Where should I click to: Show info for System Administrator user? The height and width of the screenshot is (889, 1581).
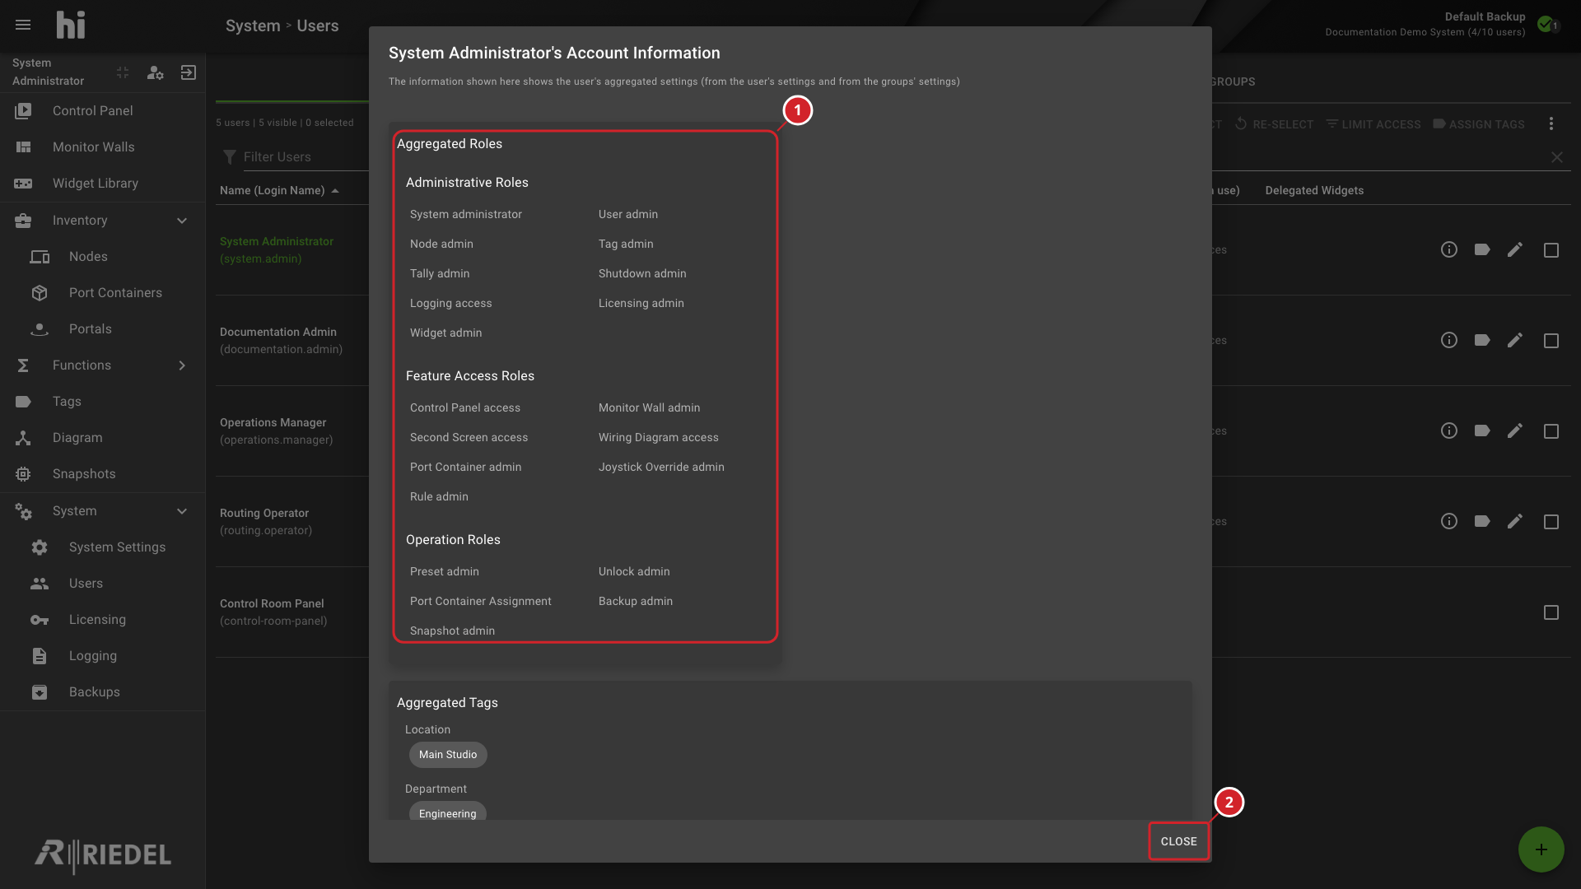coord(1449,249)
